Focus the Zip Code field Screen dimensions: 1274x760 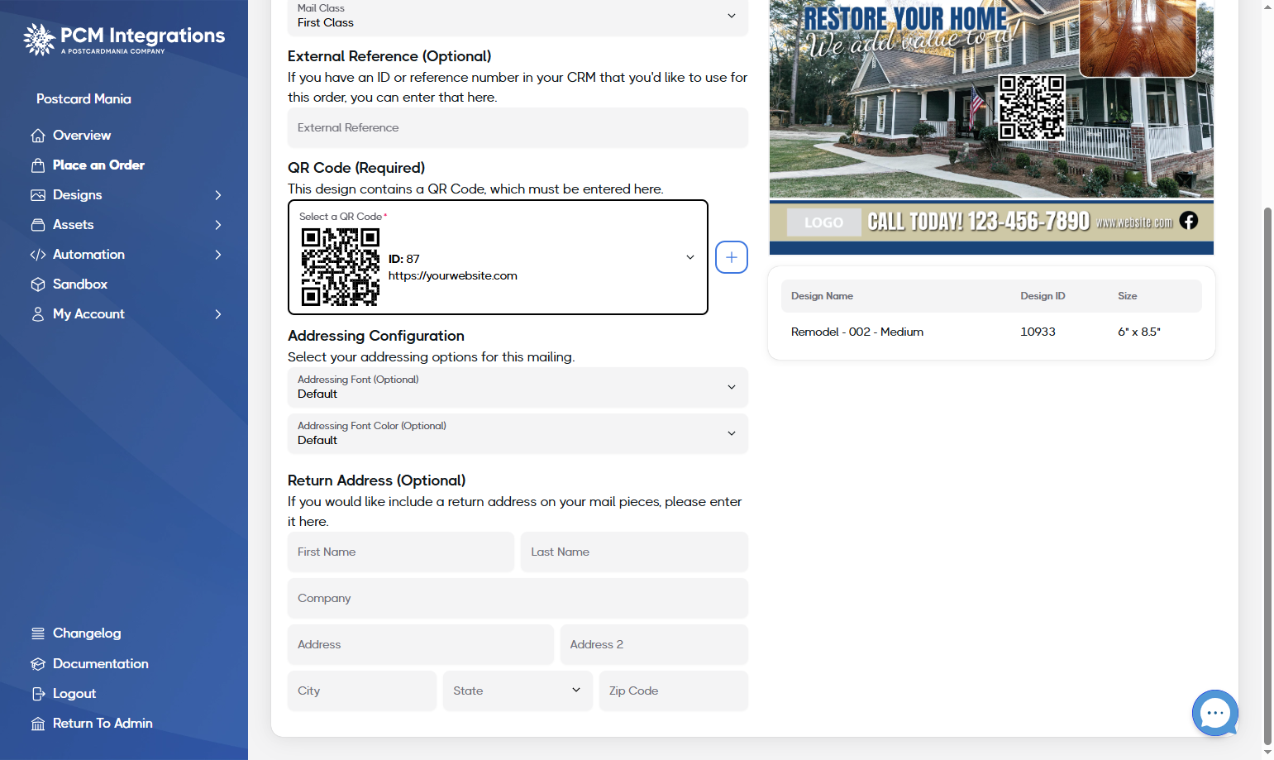point(674,691)
